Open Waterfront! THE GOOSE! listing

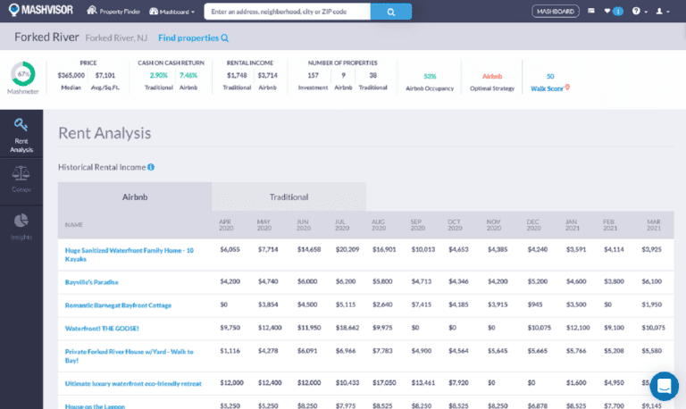(x=104, y=328)
